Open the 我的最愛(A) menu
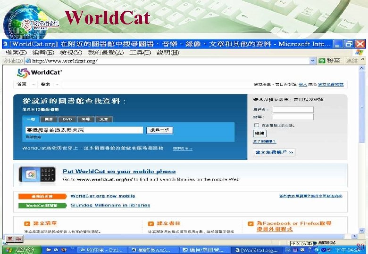The width and height of the screenshot is (368, 254). 106,53
